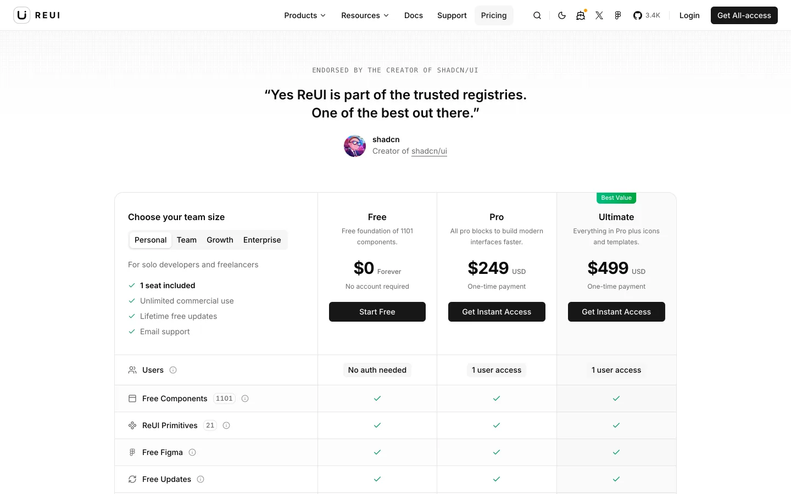Expand the Products dropdown menu
Image resolution: width=791 pixels, height=494 pixels.
coord(305,15)
